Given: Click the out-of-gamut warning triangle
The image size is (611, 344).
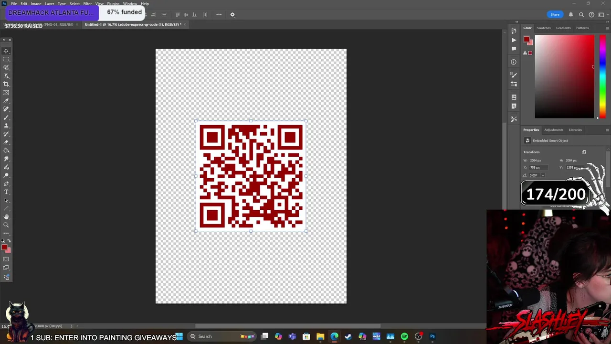Looking at the screenshot, I should (525, 53).
